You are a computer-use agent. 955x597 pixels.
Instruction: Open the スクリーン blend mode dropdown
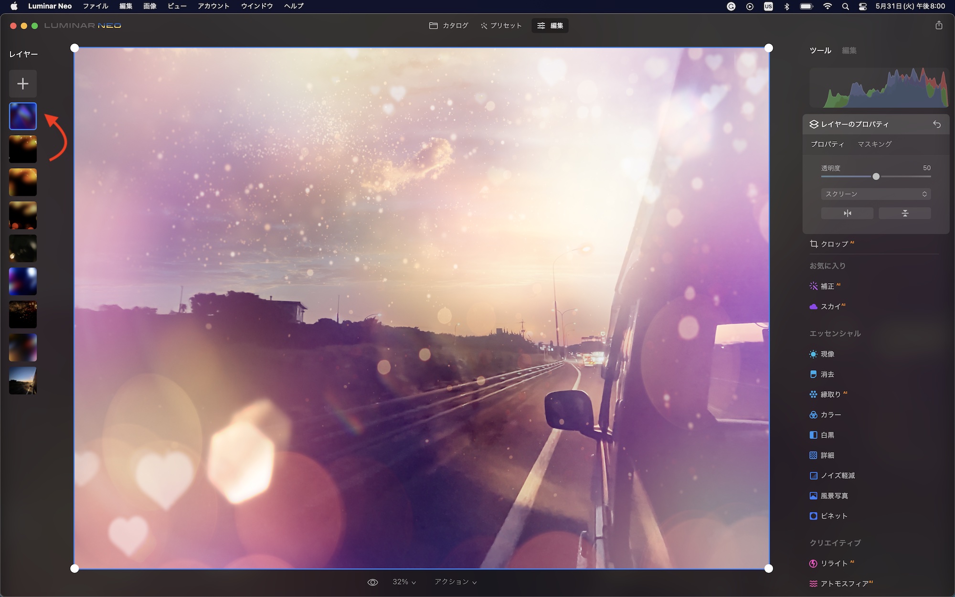point(876,194)
